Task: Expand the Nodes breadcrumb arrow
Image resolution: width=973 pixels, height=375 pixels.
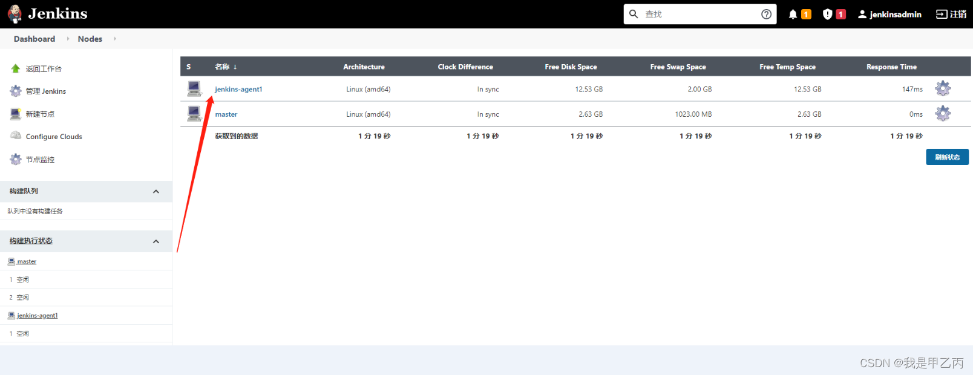Action: (115, 39)
